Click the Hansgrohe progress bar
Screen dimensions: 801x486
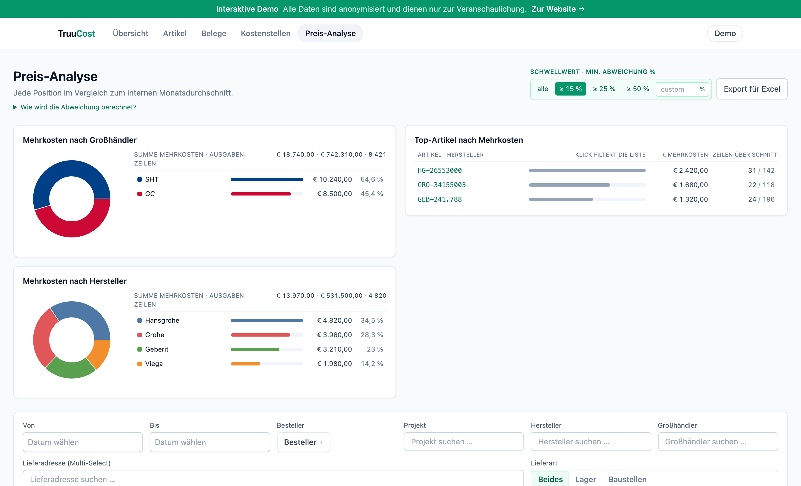tap(267, 320)
